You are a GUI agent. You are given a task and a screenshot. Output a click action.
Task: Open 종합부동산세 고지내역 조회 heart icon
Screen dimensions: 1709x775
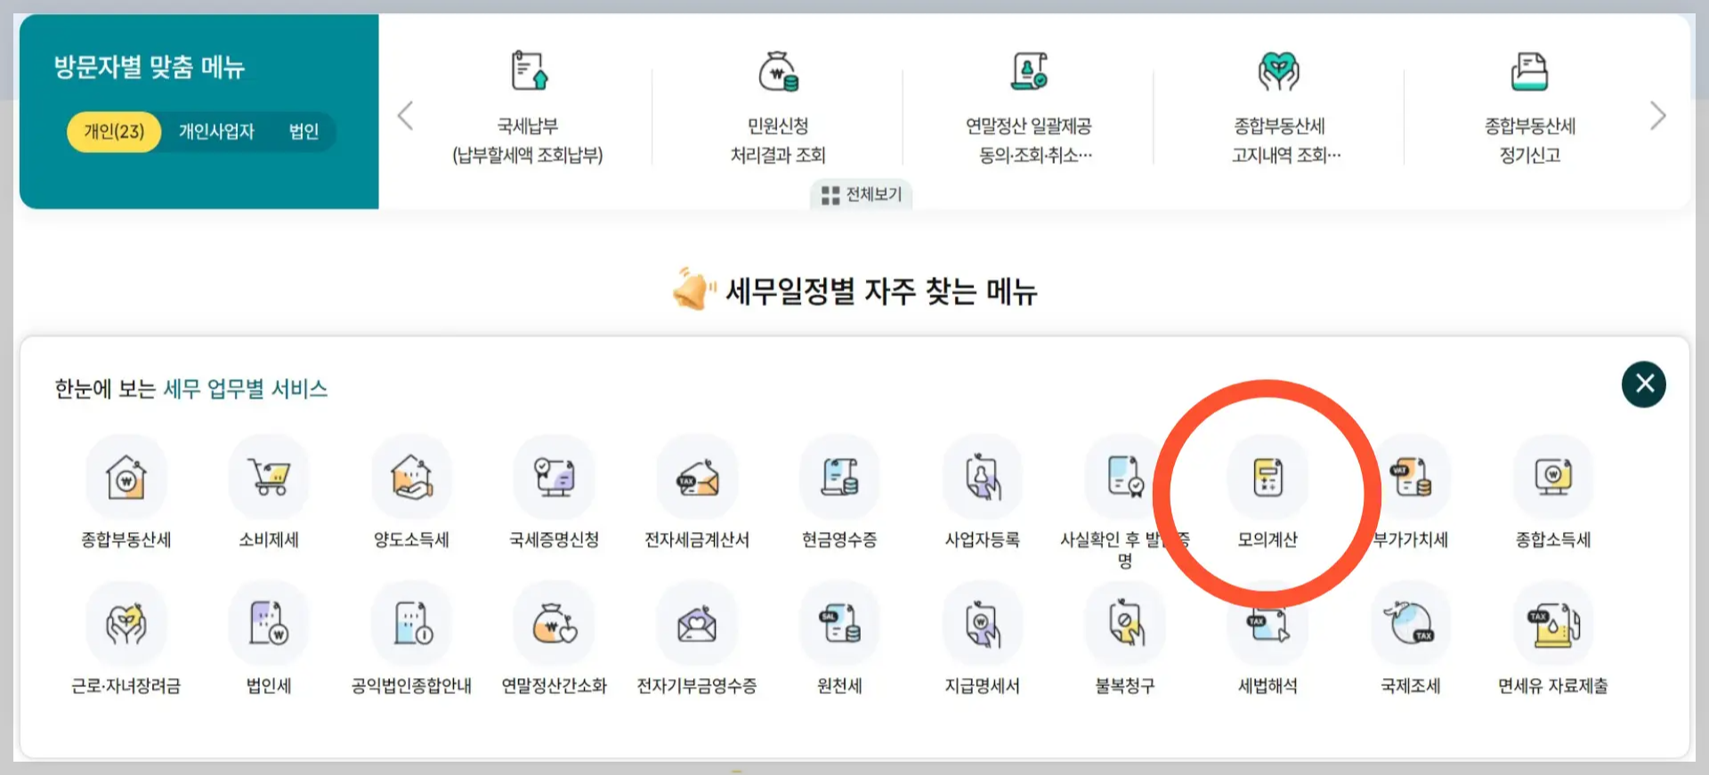click(x=1279, y=71)
